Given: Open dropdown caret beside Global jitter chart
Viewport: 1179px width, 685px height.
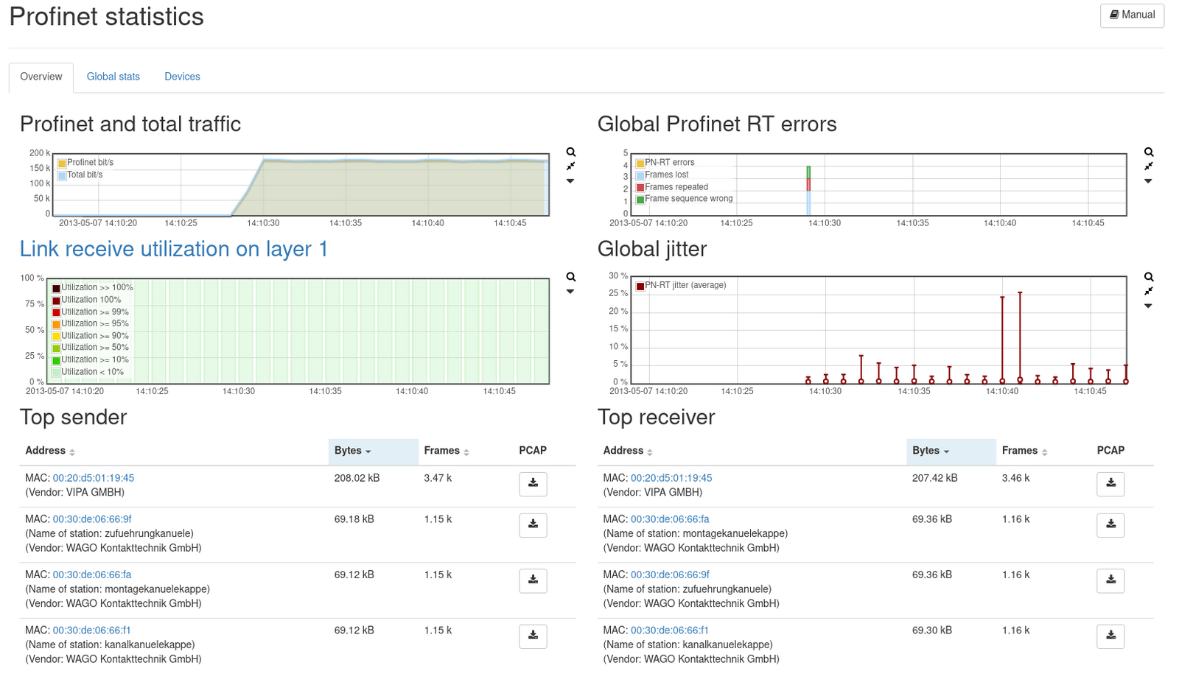Looking at the screenshot, I should coord(1148,306).
